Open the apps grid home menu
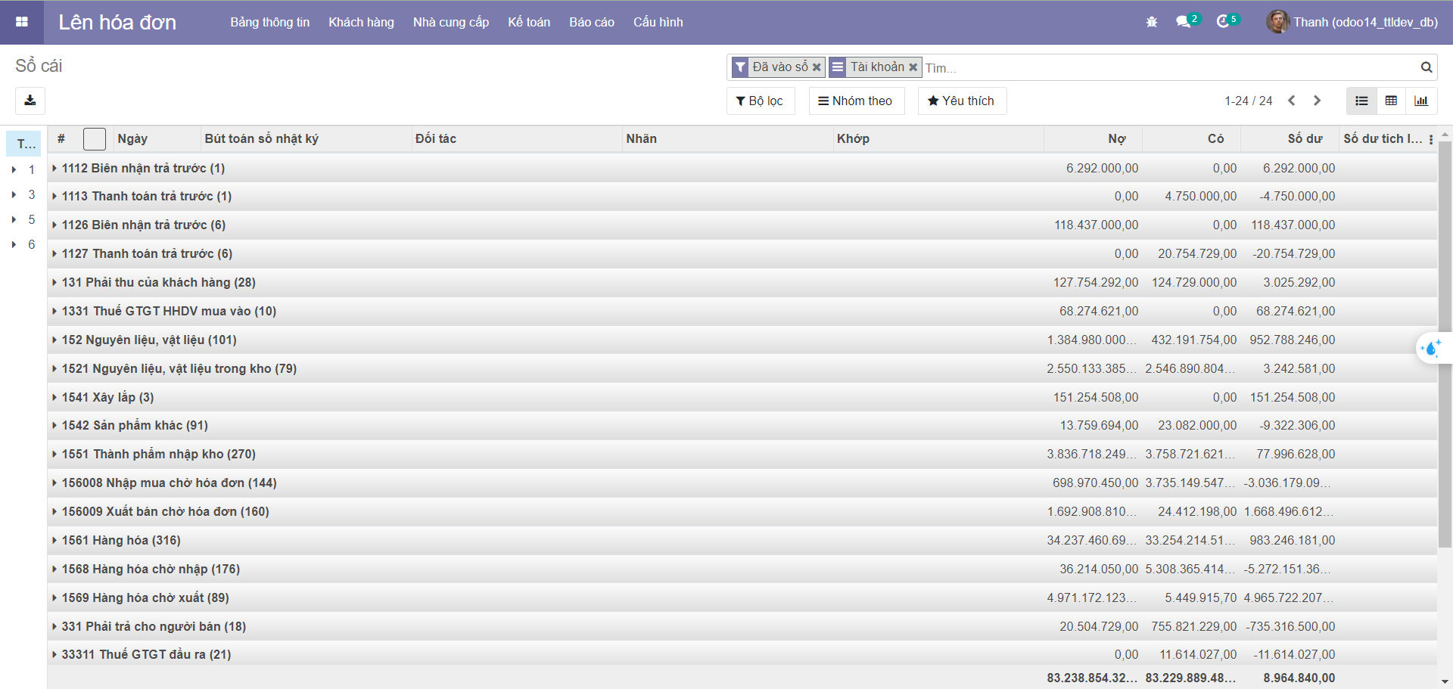This screenshot has height=689, width=1453. [x=22, y=22]
